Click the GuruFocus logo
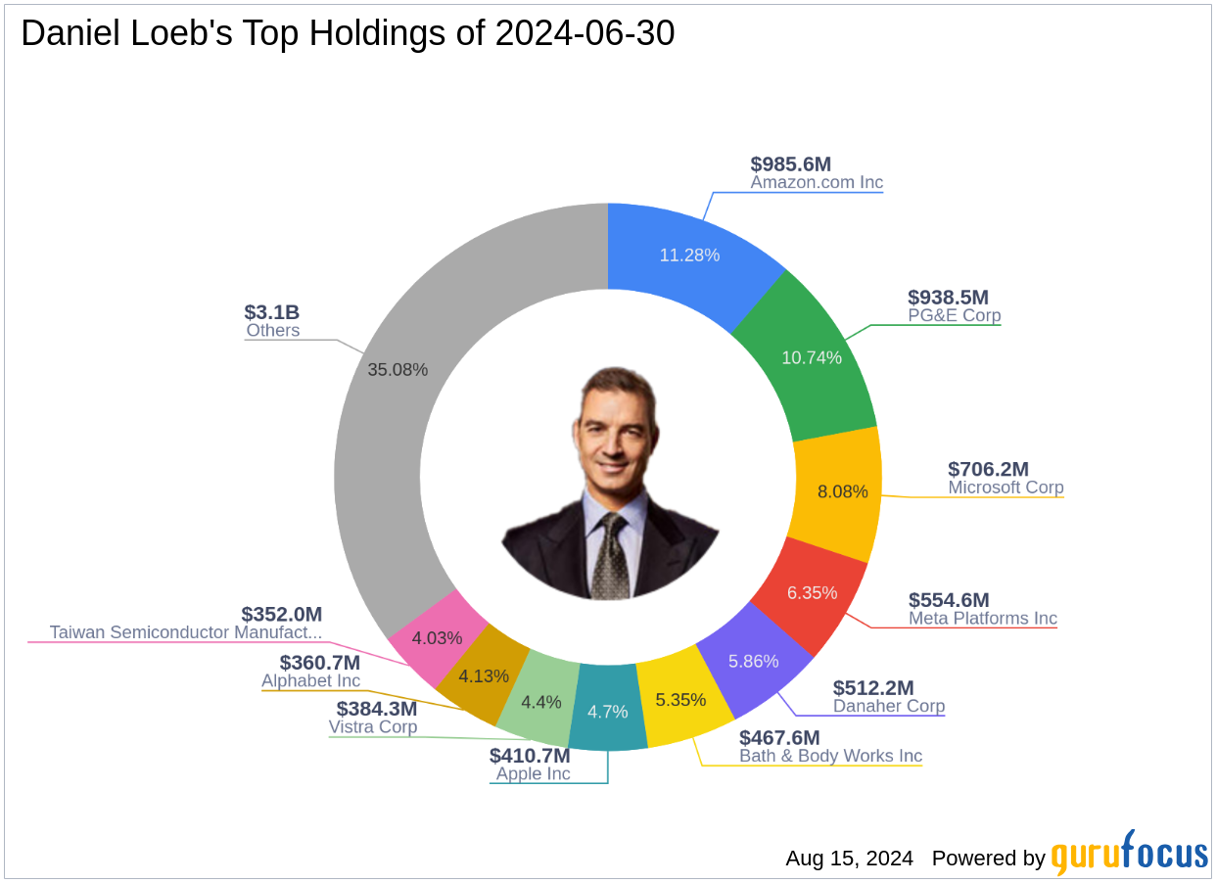1216x883 pixels. (x=1130, y=854)
